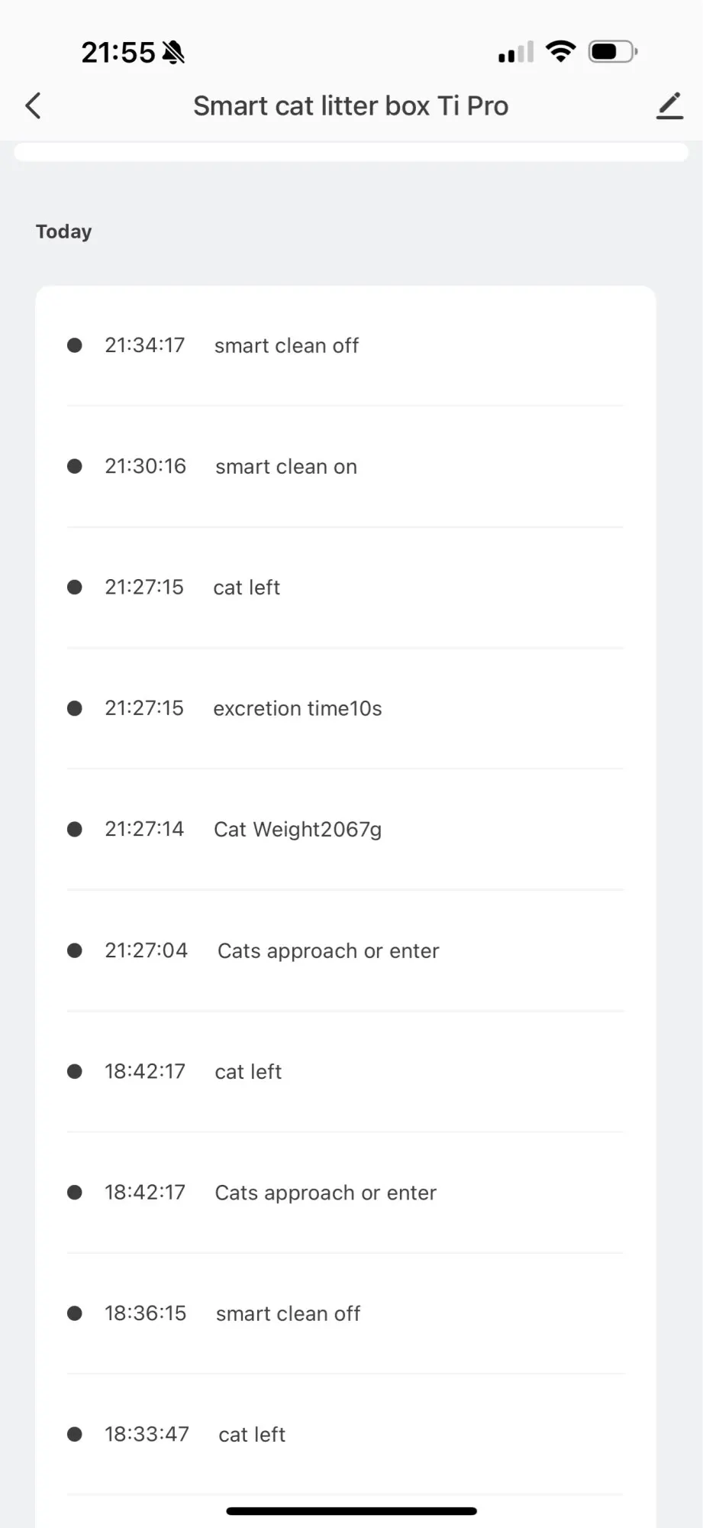Tap the Smart cat litter box Ti Pro title
Viewport: 703px width, 1528px height.
click(350, 105)
